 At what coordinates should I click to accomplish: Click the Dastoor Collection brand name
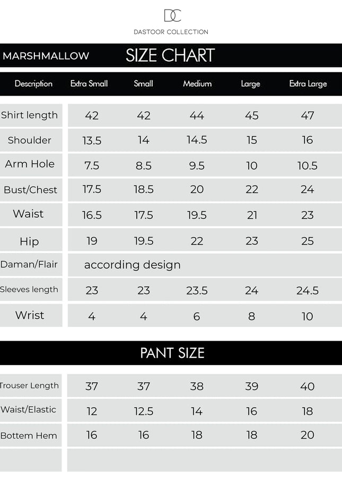(171, 32)
